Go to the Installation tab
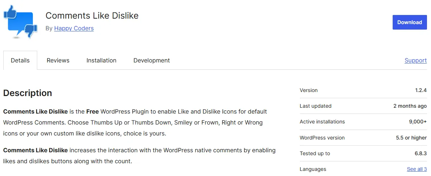 [x=101, y=60]
